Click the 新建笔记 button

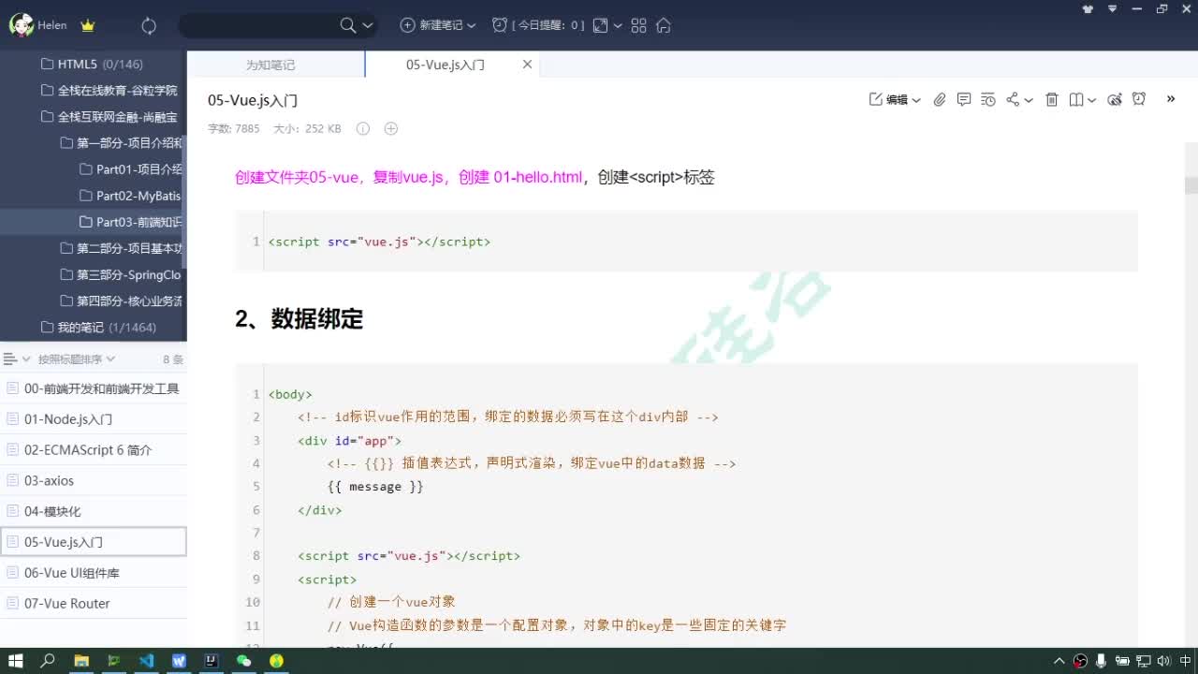431,25
